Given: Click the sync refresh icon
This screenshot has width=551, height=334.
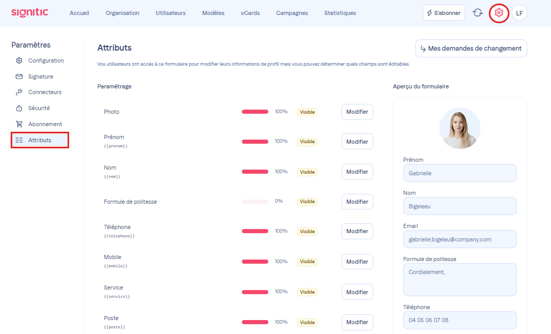Looking at the screenshot, I should coord(478,13).
